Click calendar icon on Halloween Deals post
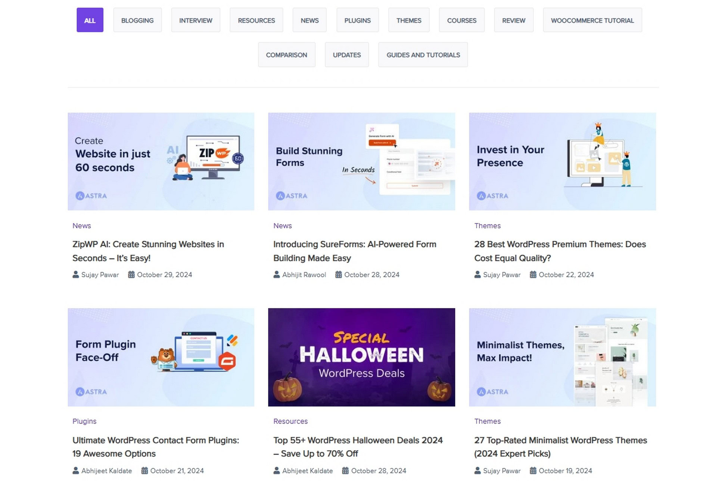This screenshot has width=728, height=481. coord(346,471)
